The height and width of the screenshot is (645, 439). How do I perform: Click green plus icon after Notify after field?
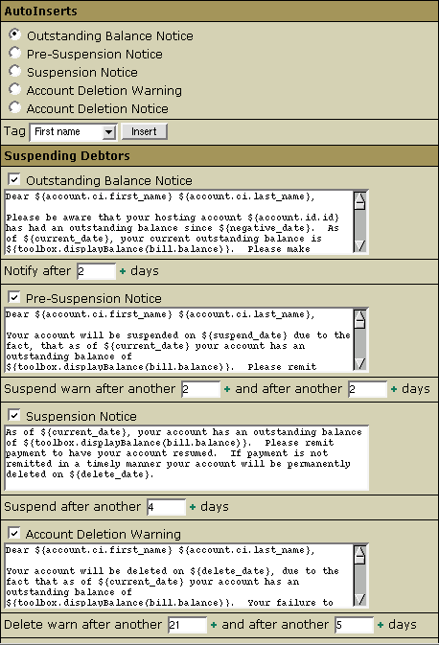click(123, 271)
